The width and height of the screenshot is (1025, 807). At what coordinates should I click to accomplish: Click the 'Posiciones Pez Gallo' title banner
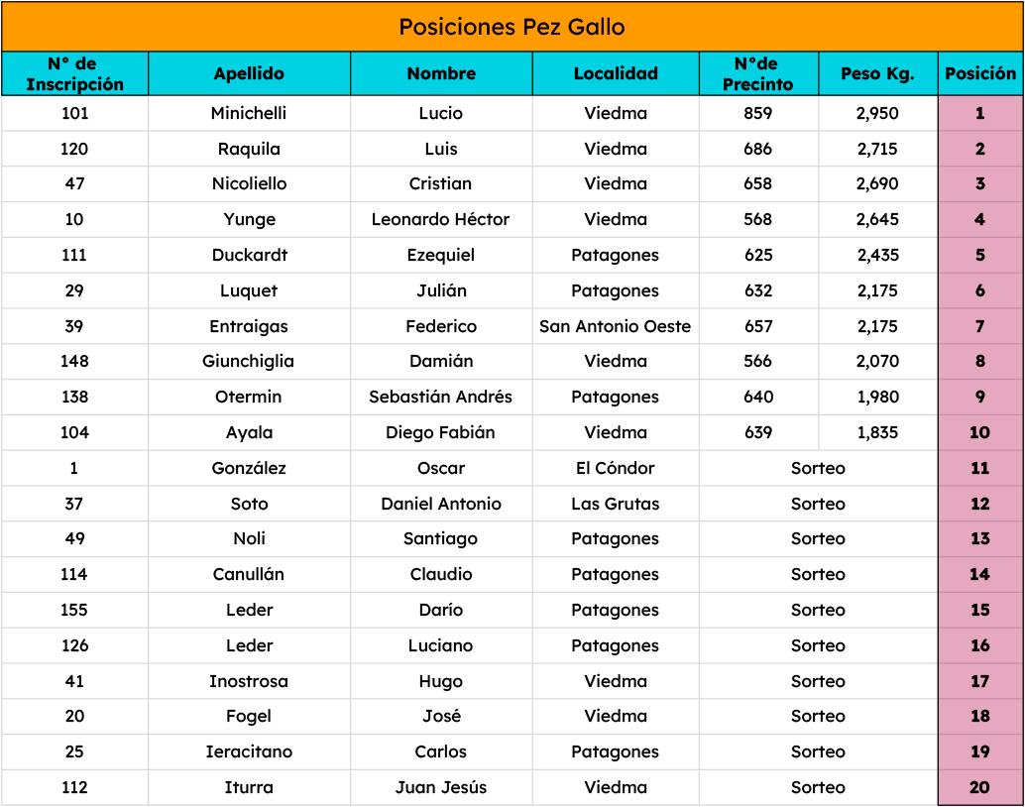click(512, 27)
